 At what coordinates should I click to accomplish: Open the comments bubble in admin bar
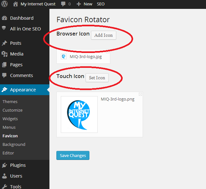[x=63, y=4]
